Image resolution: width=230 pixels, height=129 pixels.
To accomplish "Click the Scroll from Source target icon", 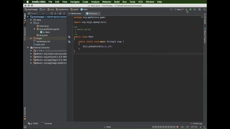I will pyautogui.click(x=52, y=14).
